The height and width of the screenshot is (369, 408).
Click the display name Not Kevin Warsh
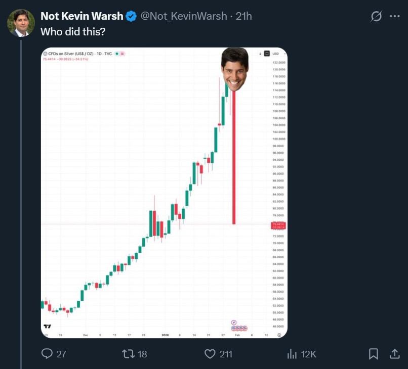point(81,16)
